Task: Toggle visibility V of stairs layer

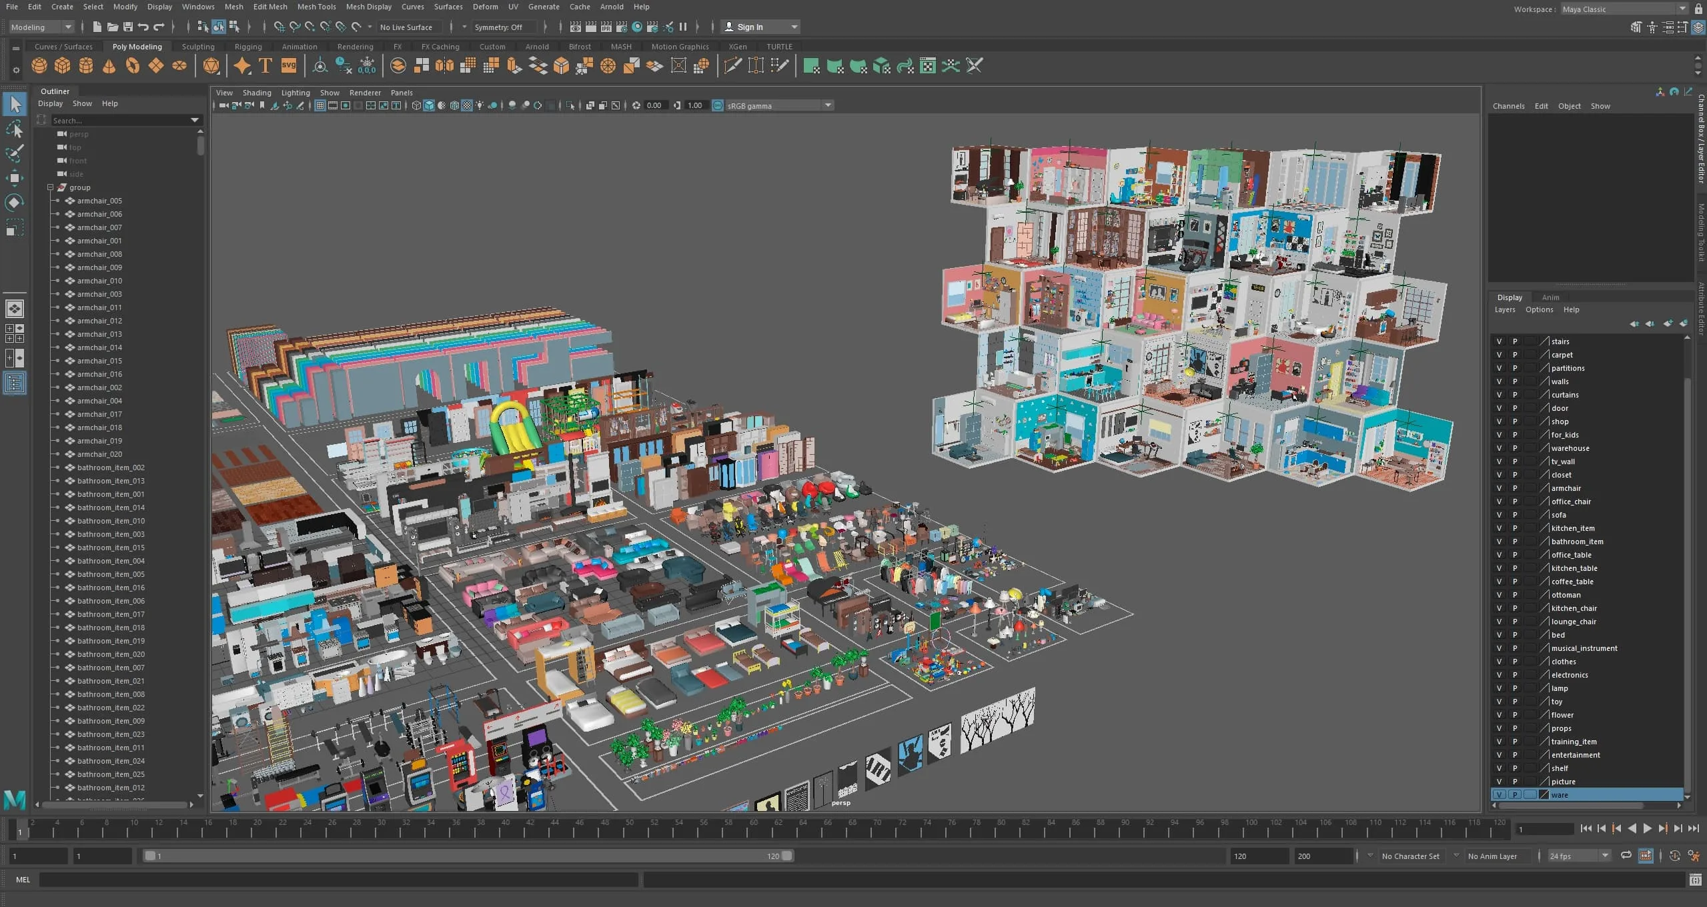Action: pyautogui.click(x=1499, y=341)
